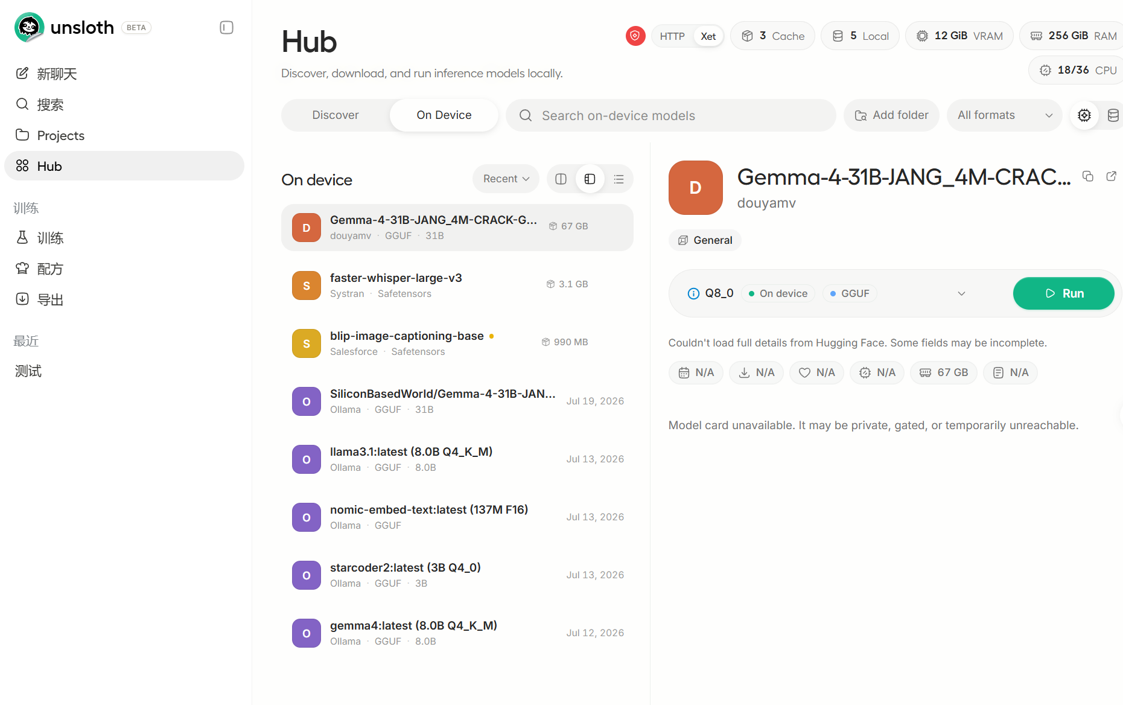Click the parameters N/A chip
The height and width of the screenshot is (705, 1123).
click(877, 372)
